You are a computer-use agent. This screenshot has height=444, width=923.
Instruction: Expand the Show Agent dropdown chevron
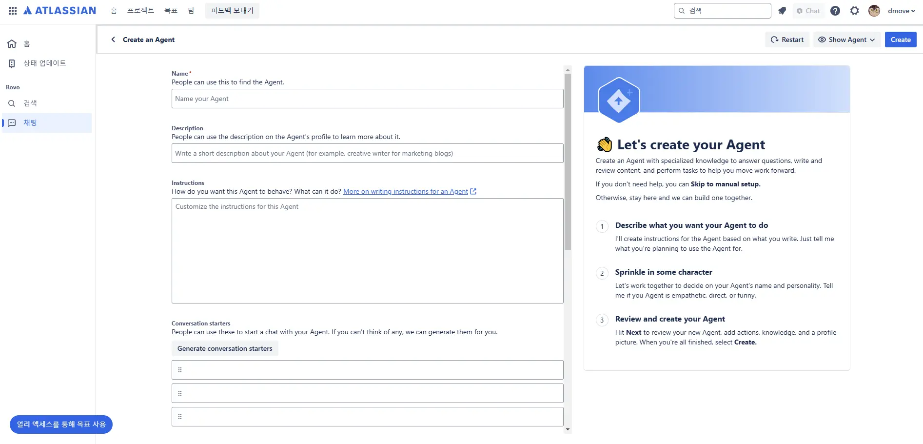(x=871, y=40)
